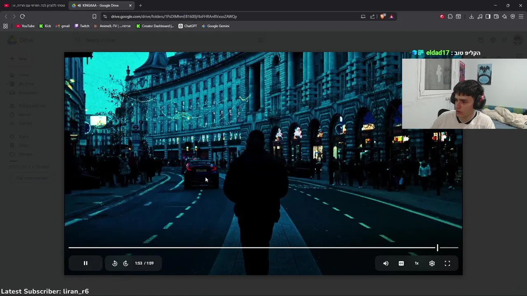This screenshot has width=527, height=296.
Task: Open the tab search icon
Action: [458, 16]
